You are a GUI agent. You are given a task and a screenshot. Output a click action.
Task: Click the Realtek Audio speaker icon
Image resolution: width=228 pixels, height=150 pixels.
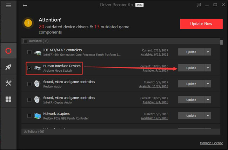point(37,84)
